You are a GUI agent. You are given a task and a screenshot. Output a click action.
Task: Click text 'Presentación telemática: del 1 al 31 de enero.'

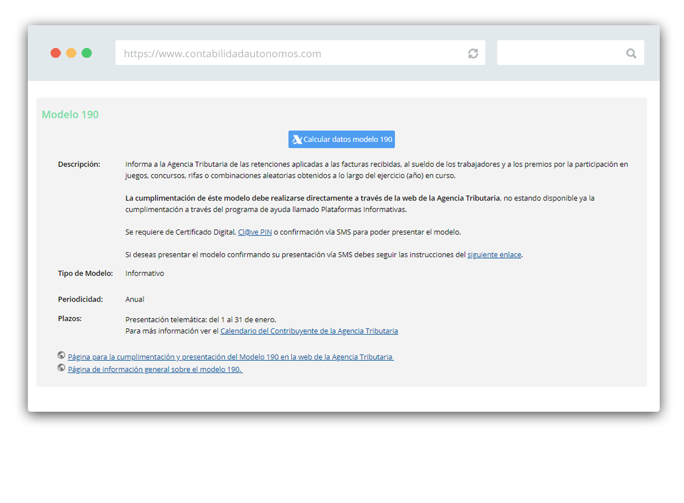(x=201, y=320)
